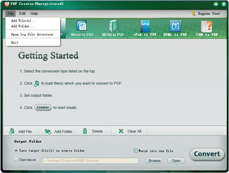The width and height of the screenshot is (229, 173).
Task: Open the Edit menu
Action: (x=22, y=14)
